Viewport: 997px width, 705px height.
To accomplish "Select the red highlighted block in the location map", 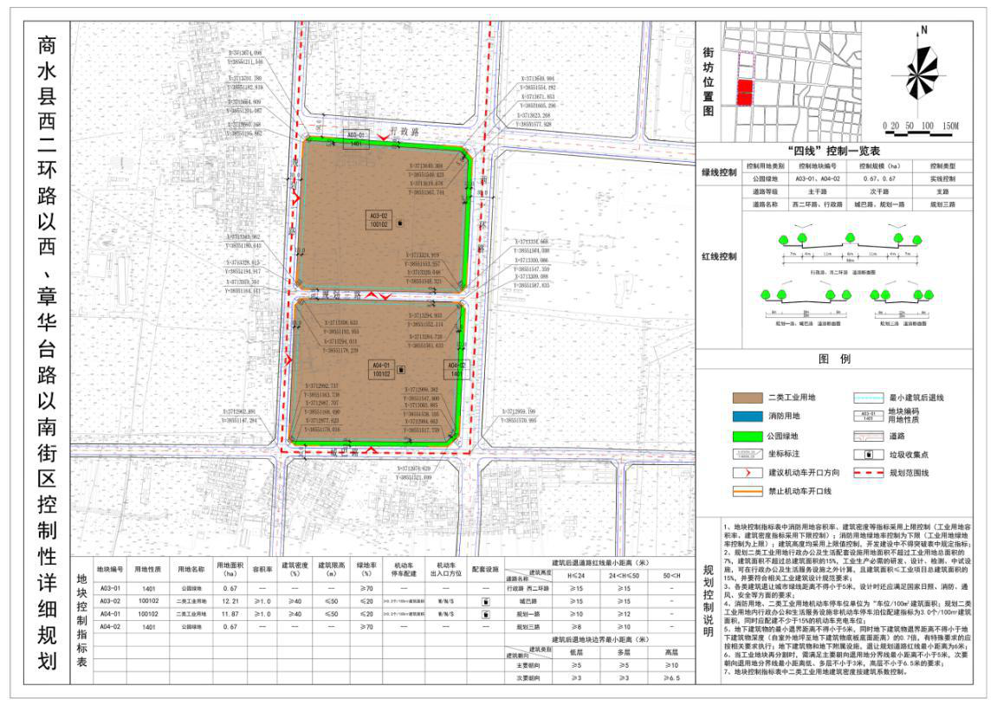I will click(x=745, y=93).
